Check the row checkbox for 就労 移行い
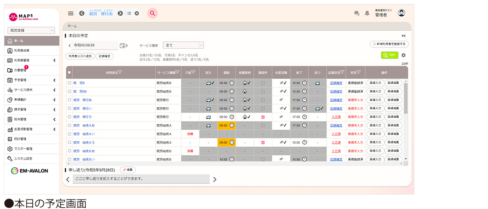 69,108
